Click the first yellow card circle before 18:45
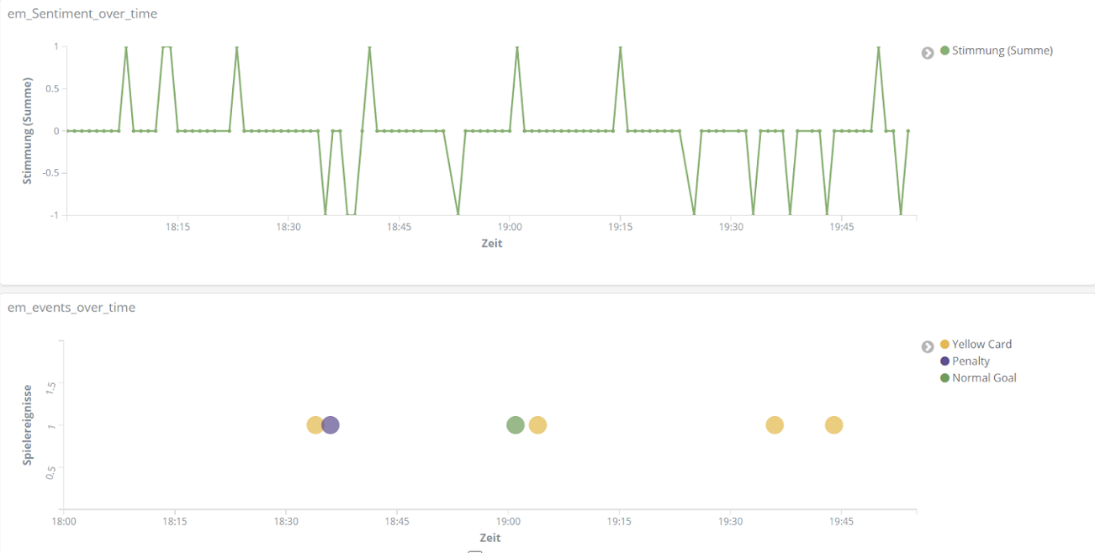Image resolution: width=1095 pixels, height=553 pixels. 314,425
